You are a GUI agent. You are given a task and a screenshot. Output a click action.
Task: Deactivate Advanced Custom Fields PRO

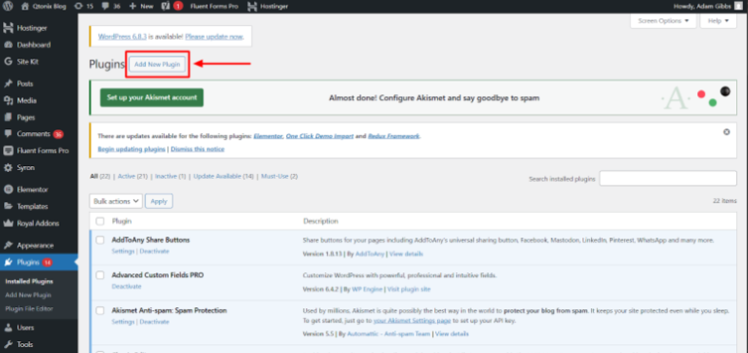click(x=127, y=286)
